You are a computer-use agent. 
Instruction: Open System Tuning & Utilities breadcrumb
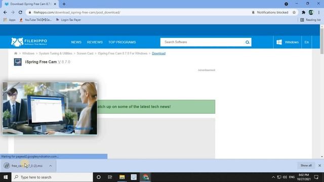point(56,53)
